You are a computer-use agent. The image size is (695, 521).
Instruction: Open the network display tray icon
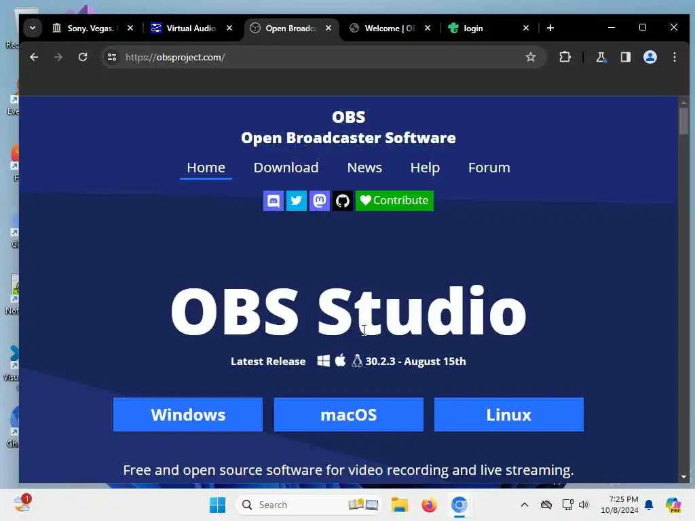tap(567, 505)
